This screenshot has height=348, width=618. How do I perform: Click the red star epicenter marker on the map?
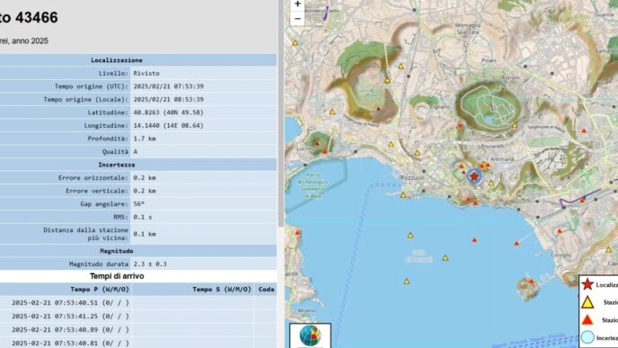tap(474, 176)
